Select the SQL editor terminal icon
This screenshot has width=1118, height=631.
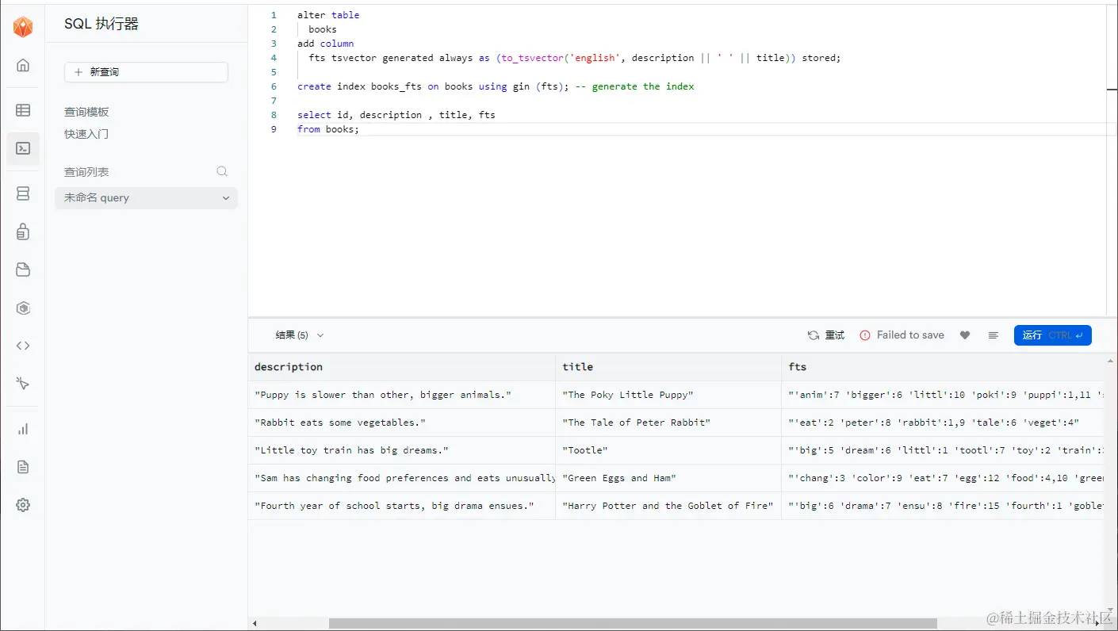point(23,148)
